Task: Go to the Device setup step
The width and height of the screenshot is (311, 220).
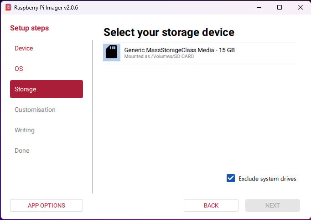Action: 24,48
